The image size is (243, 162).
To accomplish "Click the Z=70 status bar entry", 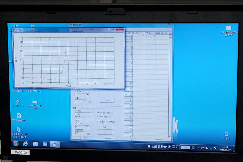I will coord(133,139).
